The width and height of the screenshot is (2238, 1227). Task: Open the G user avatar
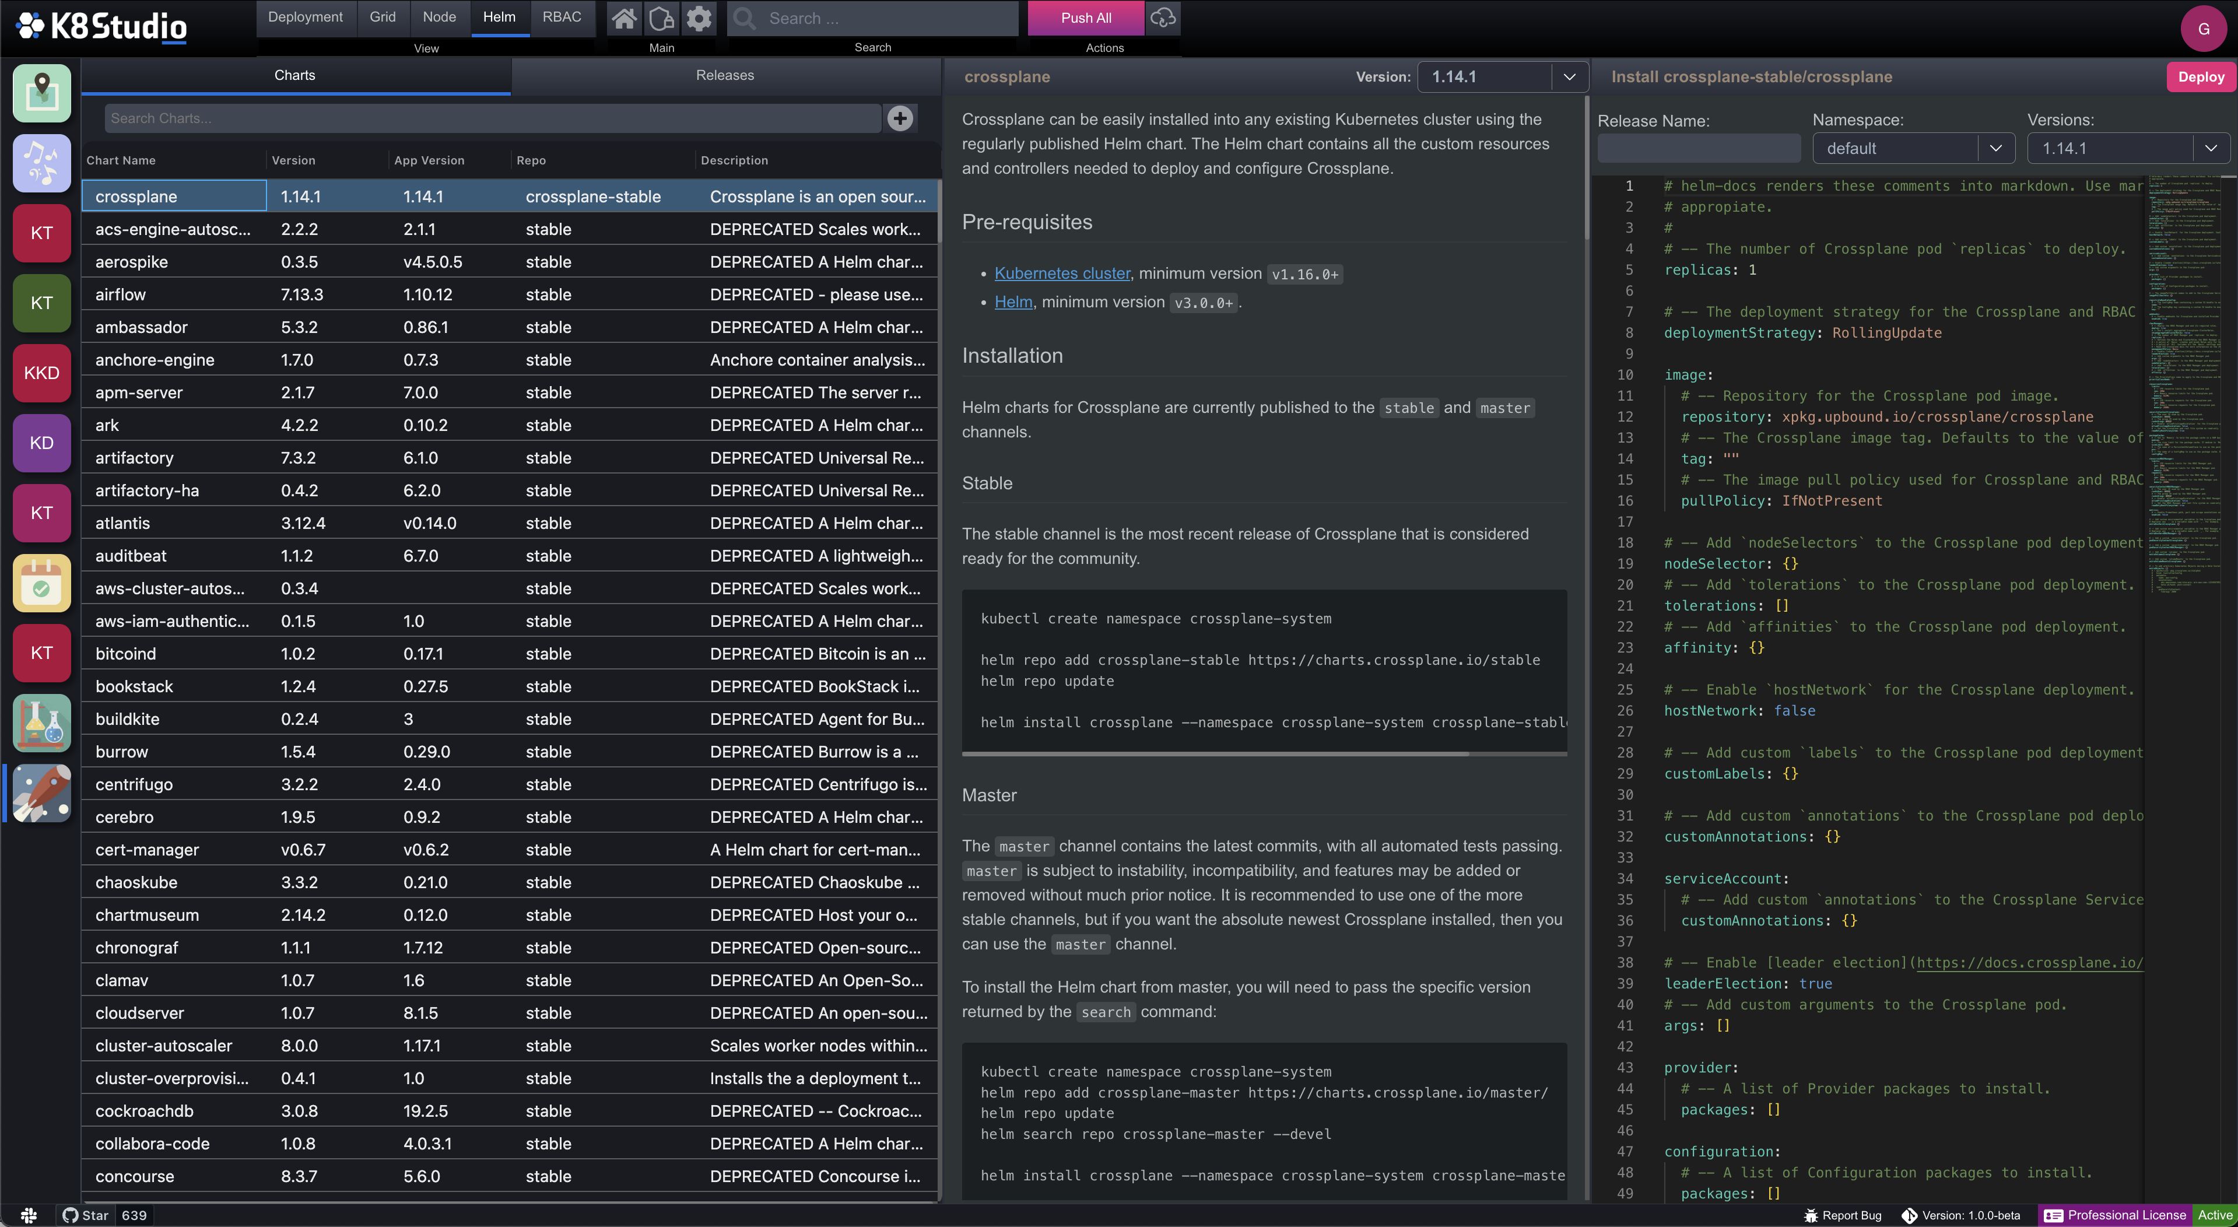(2204, 29)
